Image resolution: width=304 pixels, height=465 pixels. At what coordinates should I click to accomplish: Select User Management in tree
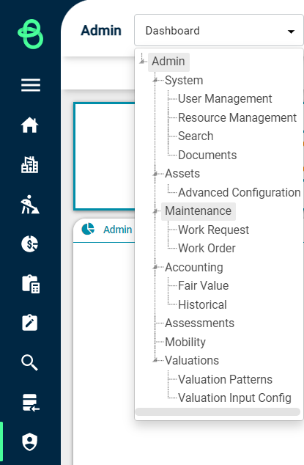[225, 99]
